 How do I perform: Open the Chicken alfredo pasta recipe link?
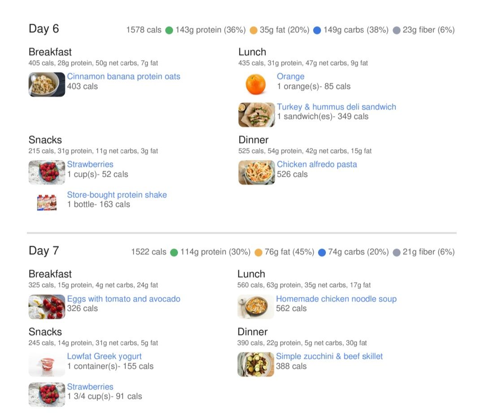point(317,165)
